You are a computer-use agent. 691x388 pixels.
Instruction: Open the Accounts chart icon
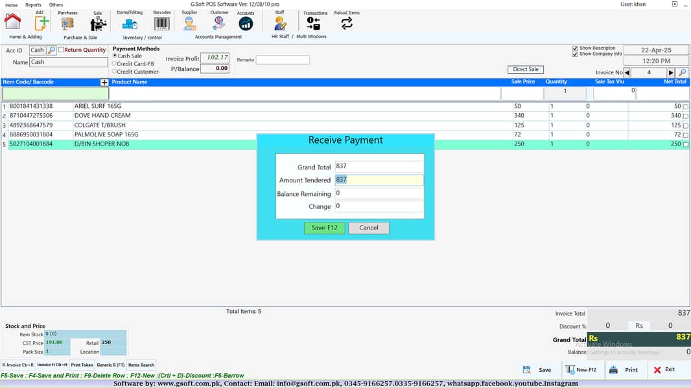click(x=246, y=24)
